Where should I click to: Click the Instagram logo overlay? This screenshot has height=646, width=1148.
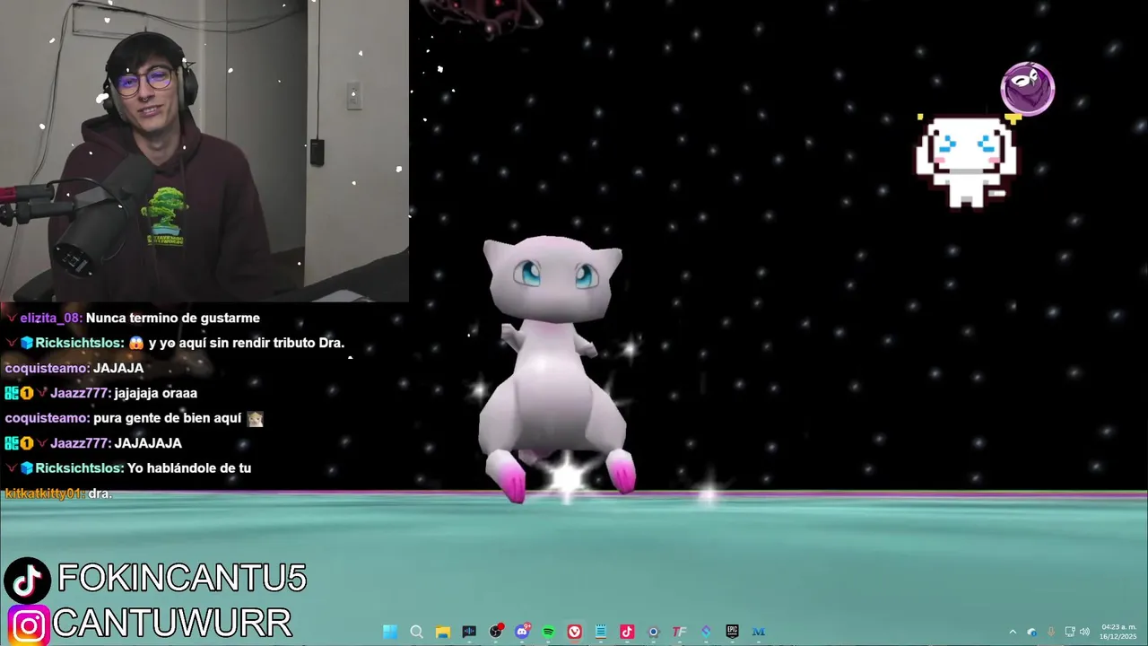tap(30, 625)
